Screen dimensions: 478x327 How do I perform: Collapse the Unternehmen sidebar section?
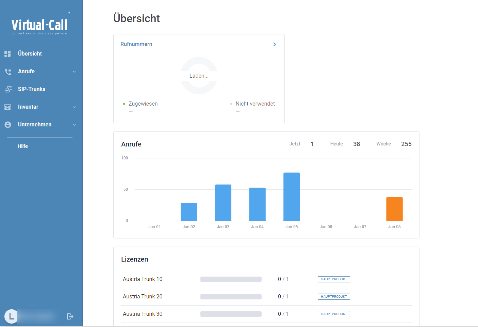74,124
